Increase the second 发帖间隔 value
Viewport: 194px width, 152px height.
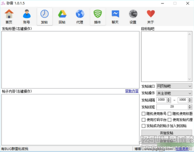coord(190,99)
